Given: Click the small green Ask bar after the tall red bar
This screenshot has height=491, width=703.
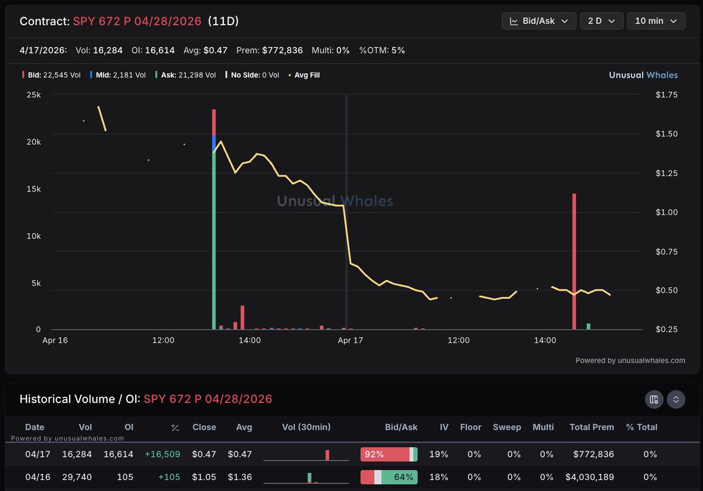Looking at the screenshot, I should pyautogui.click(x=588, y=326).
